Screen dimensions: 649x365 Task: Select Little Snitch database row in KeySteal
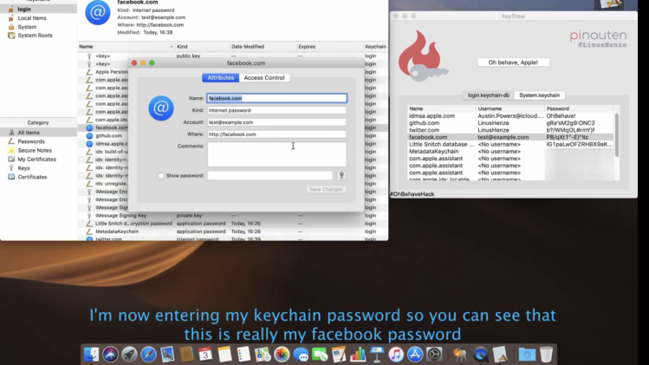(x=510, y=144)
